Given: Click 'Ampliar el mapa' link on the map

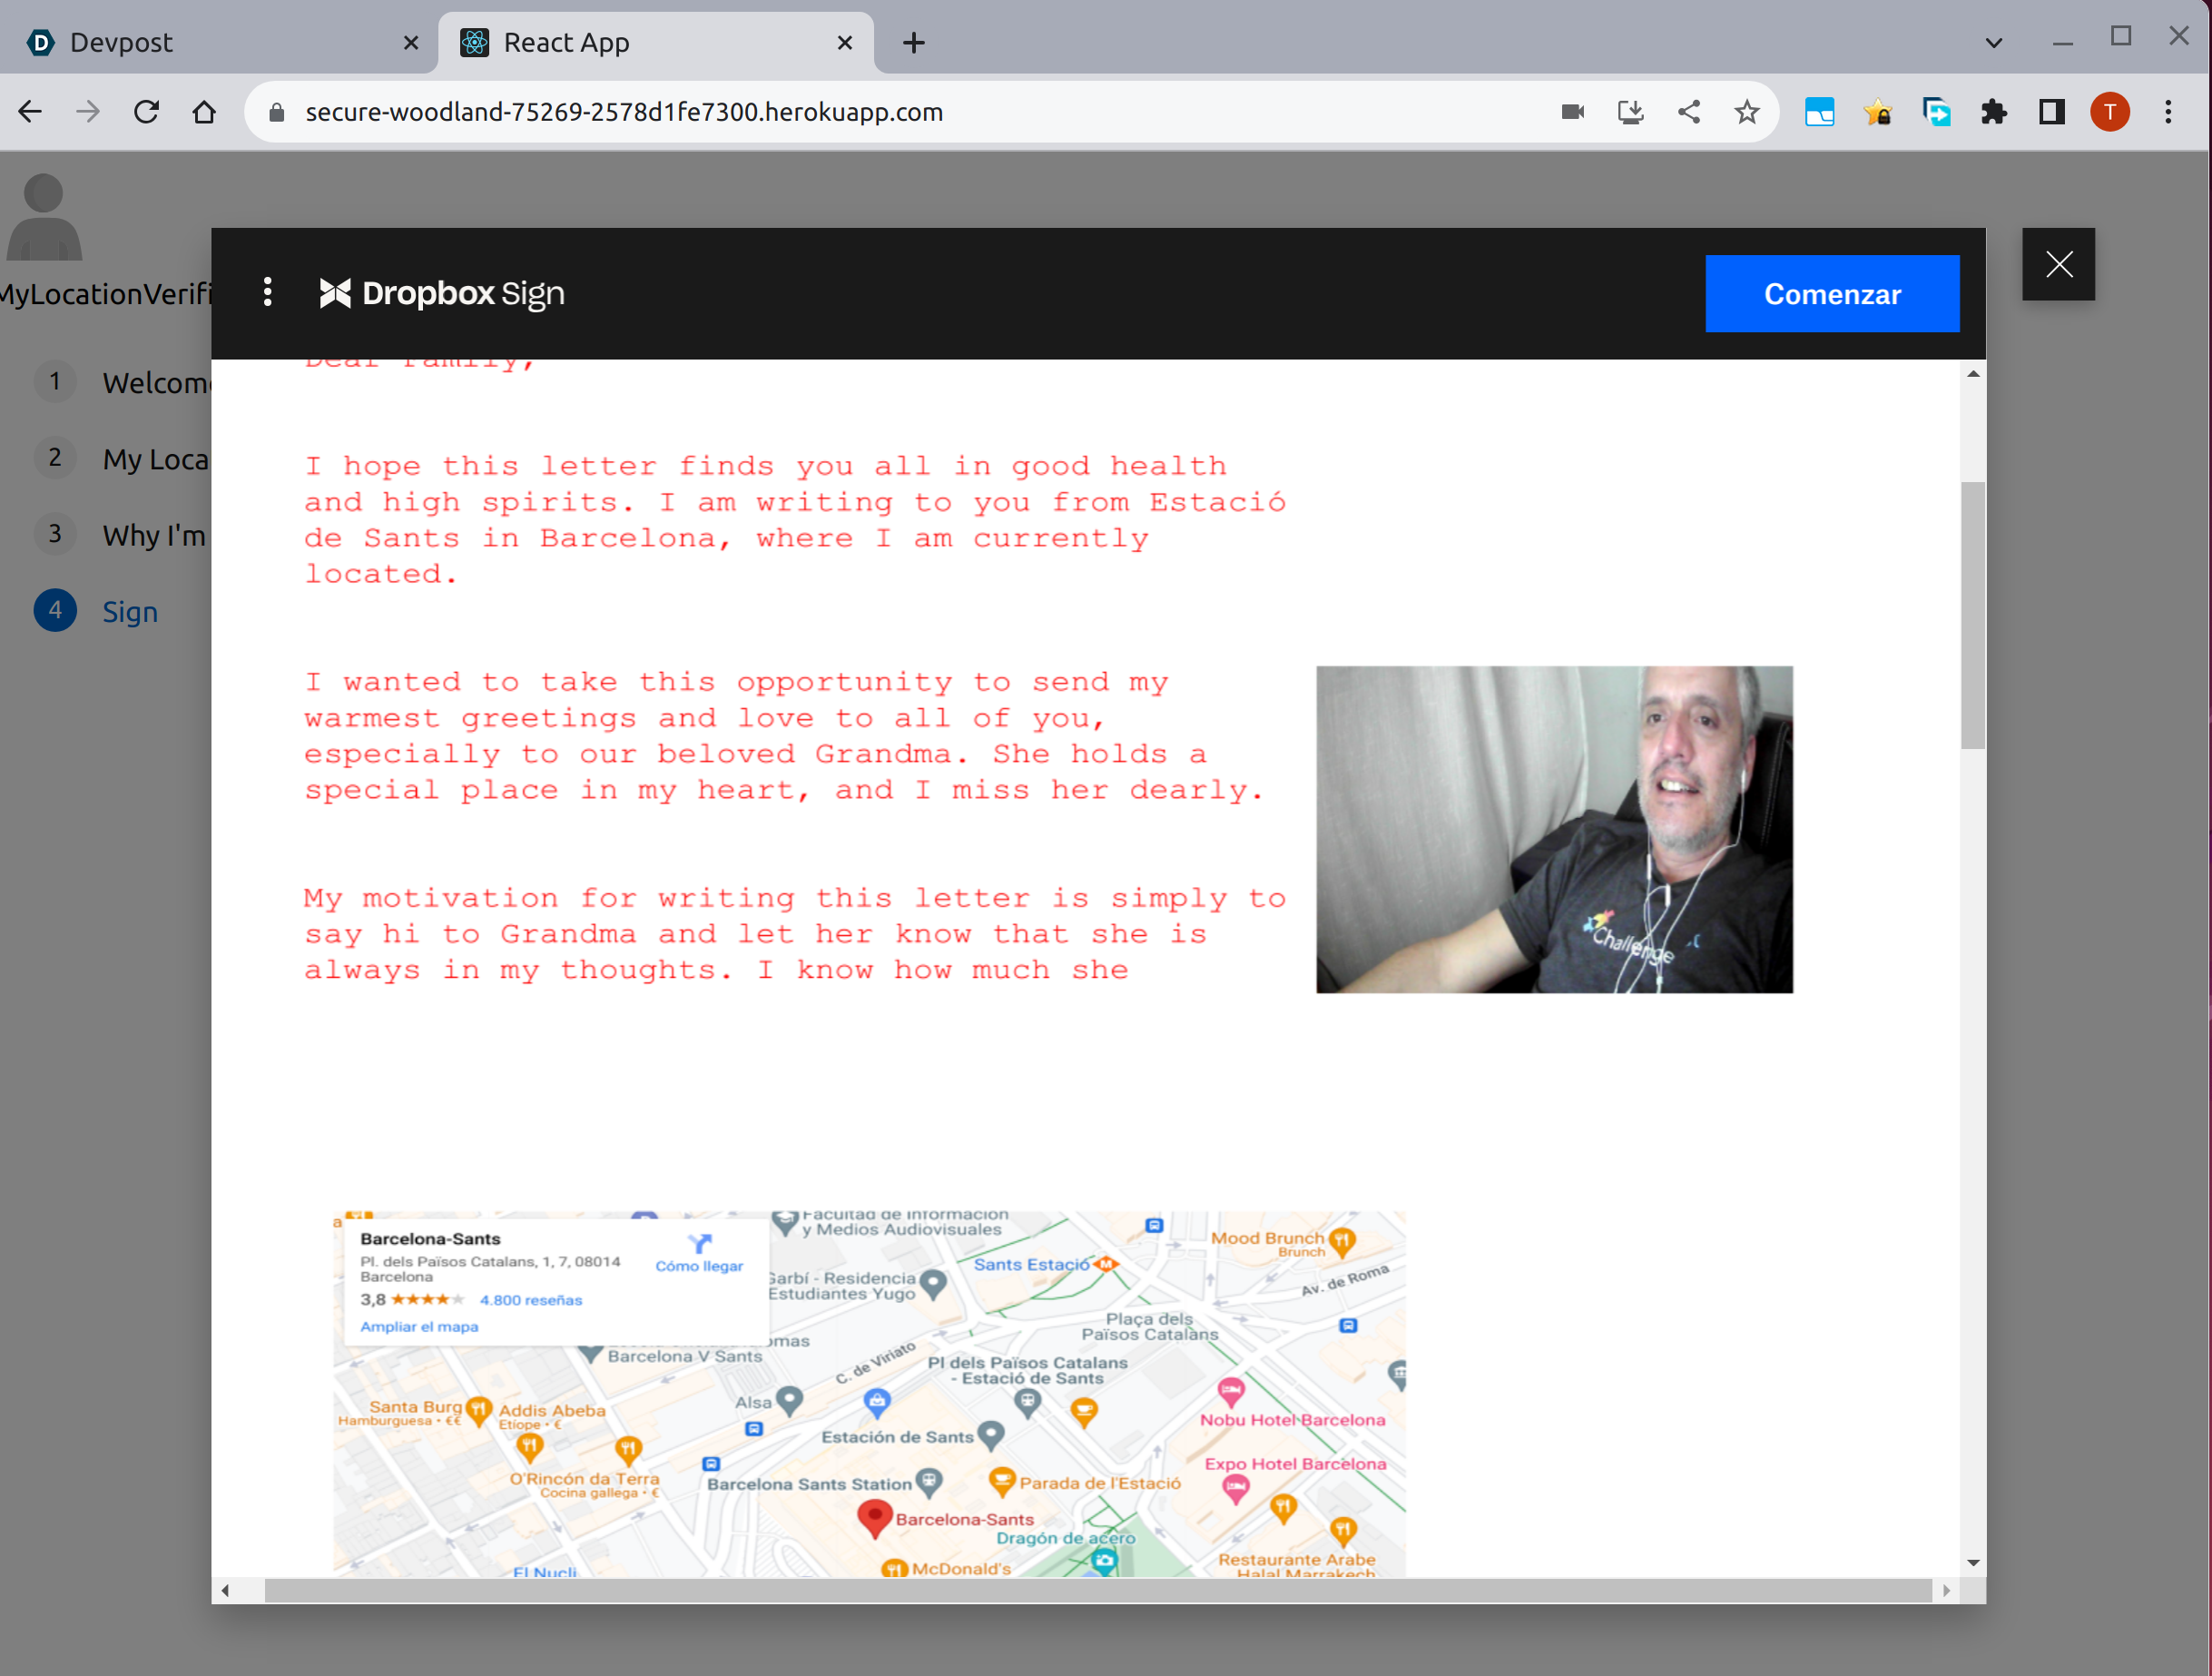Looking at the screenshot, I should 419,1326.
